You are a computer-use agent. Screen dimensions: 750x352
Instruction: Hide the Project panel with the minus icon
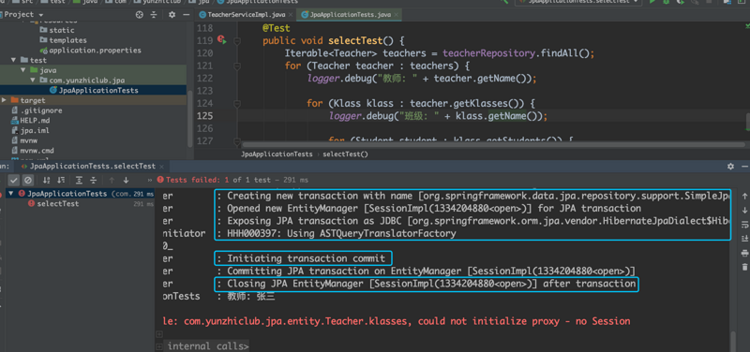point(185,15)
